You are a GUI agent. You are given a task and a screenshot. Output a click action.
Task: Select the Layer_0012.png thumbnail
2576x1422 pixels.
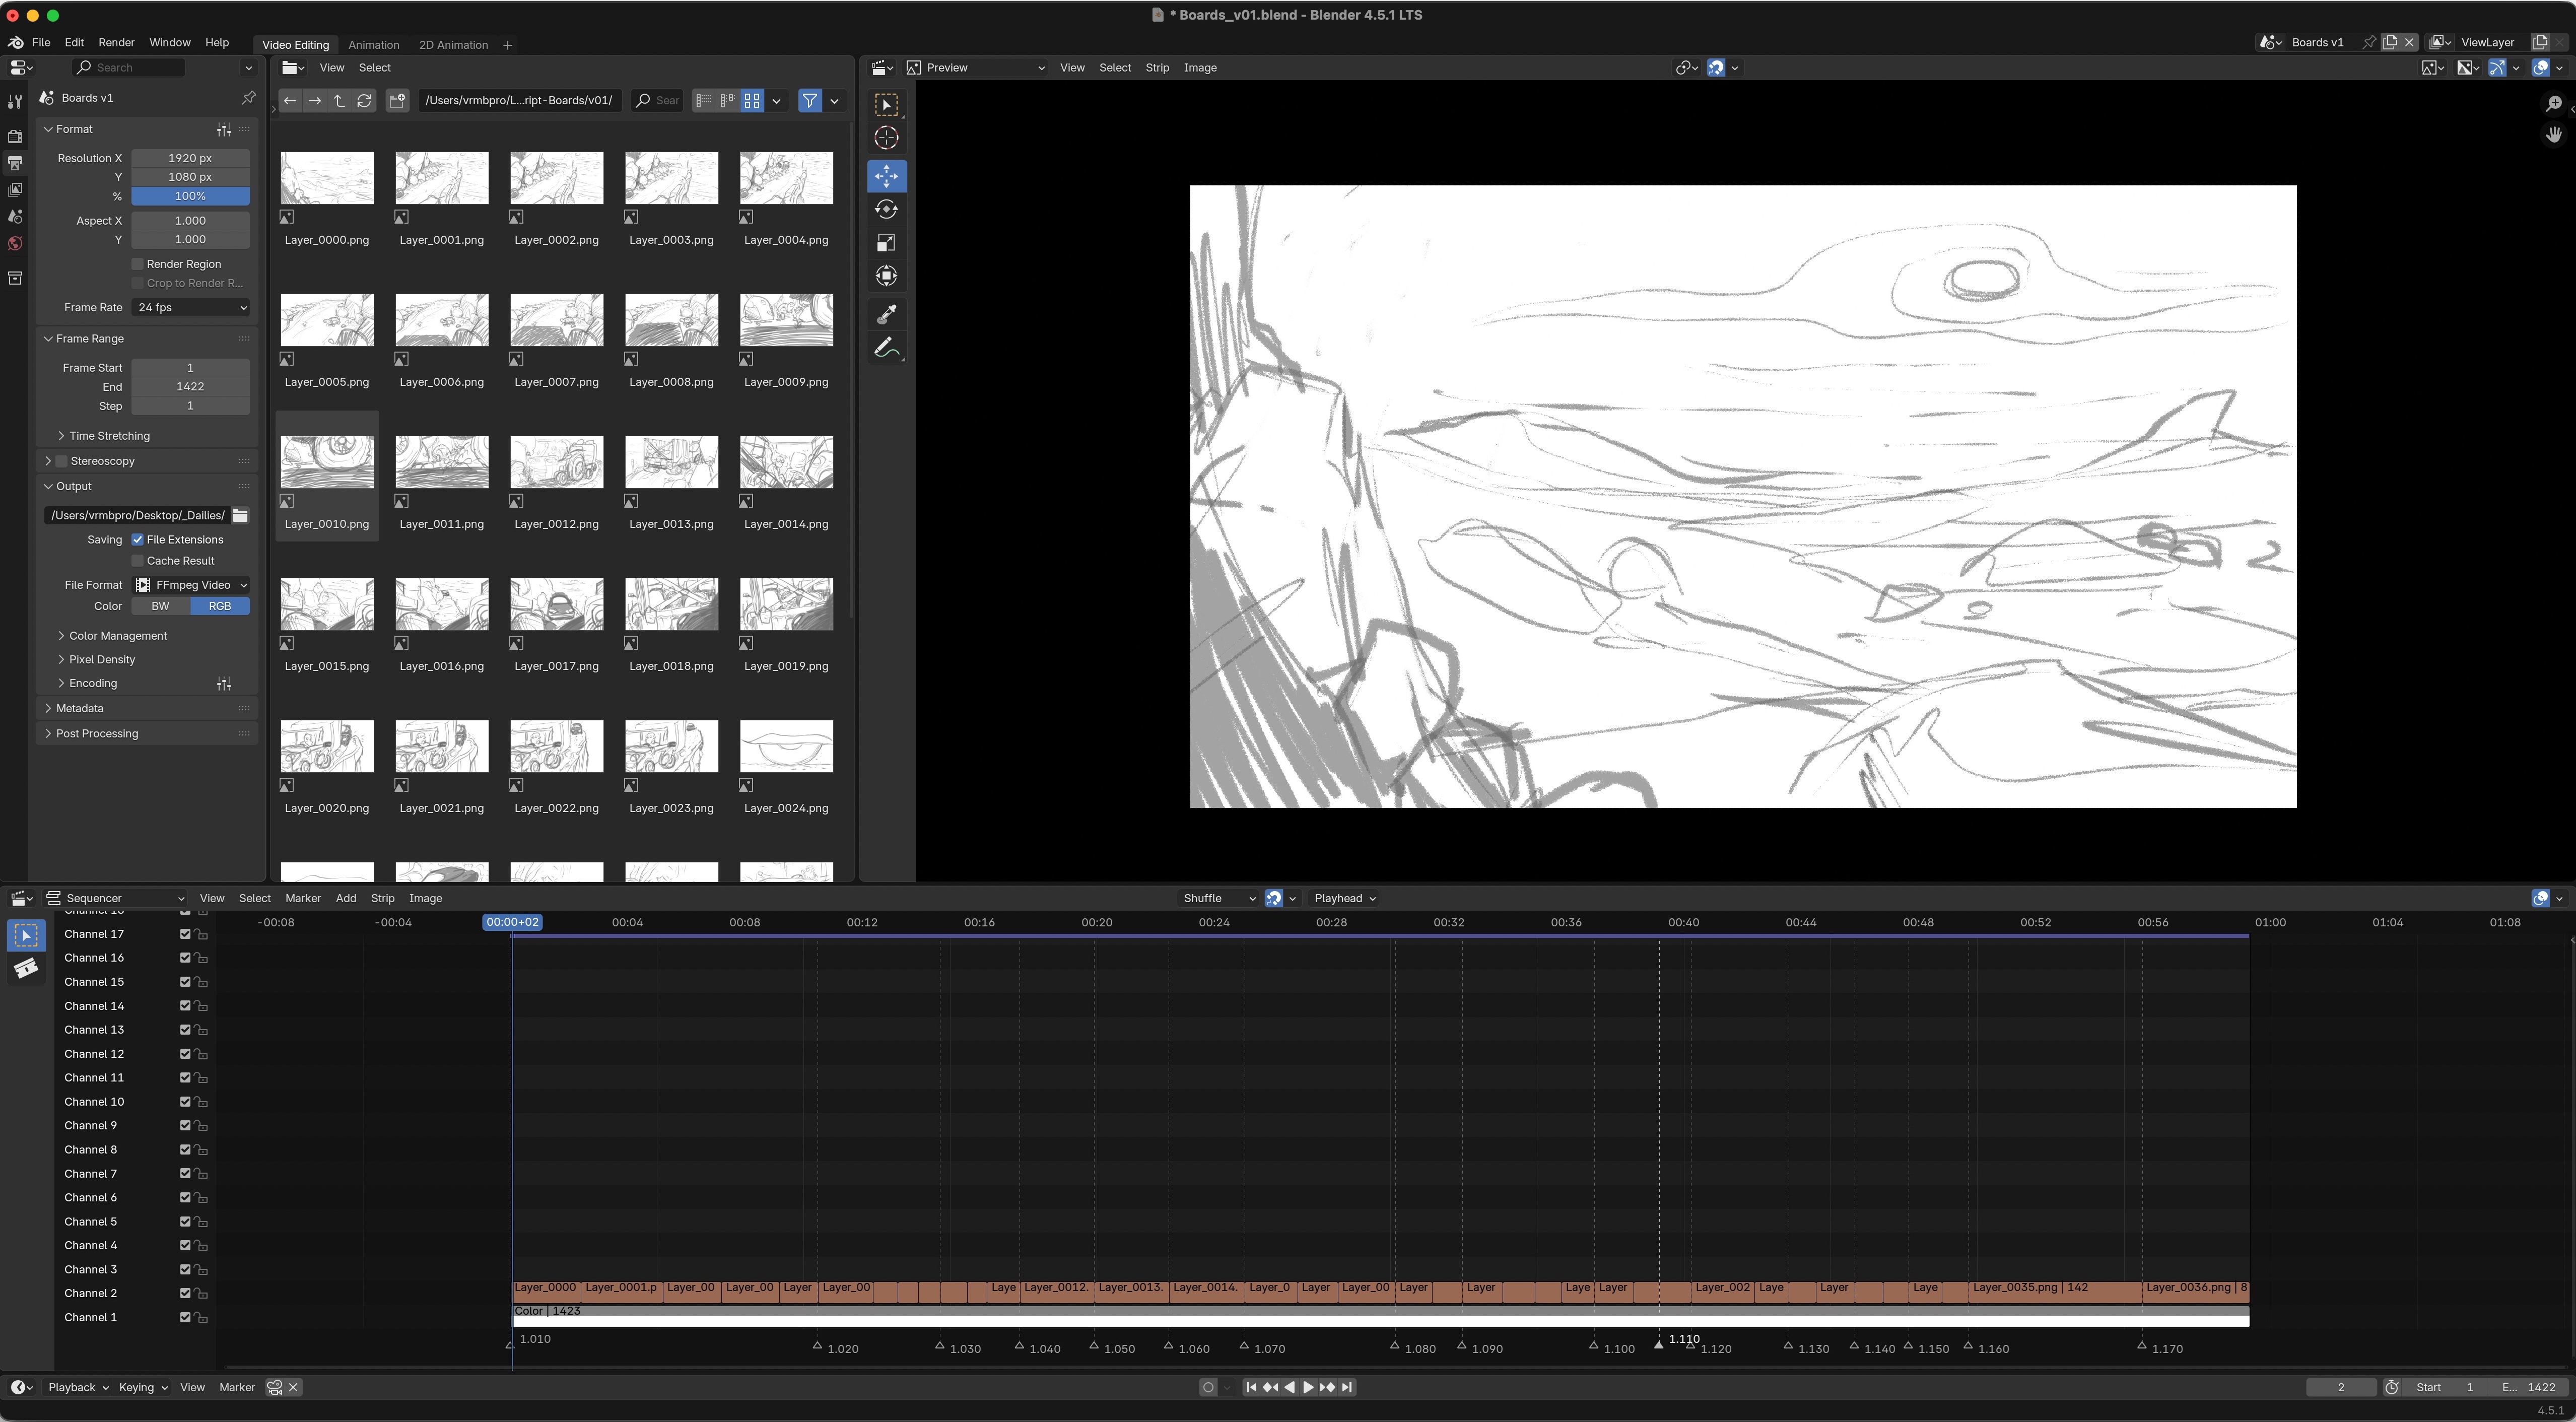[556, 463]
